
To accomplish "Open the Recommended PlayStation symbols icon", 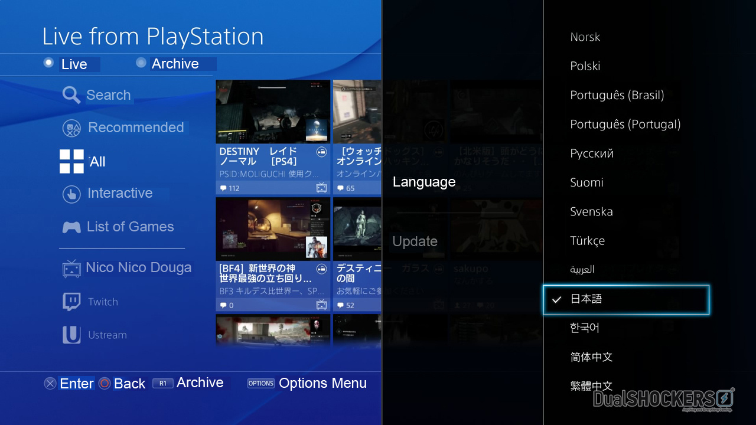I will [x=71, y=127].
